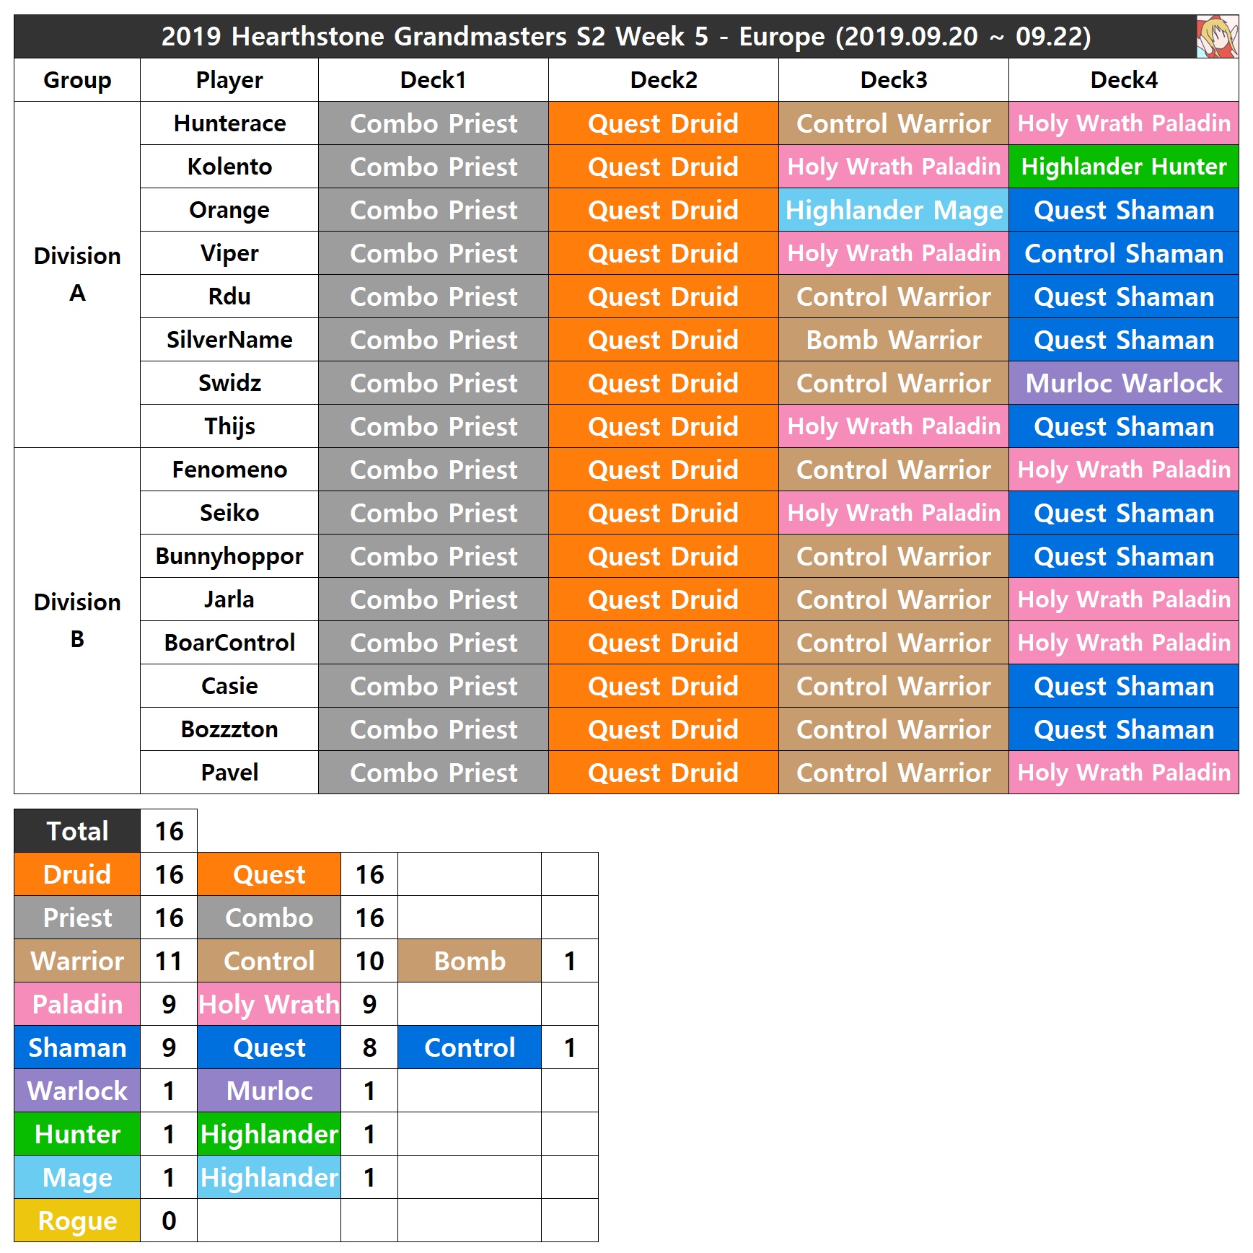Click the green Hunter class swatch
Viewport: 1253px width, 1253px height.
click(77, 1134)
